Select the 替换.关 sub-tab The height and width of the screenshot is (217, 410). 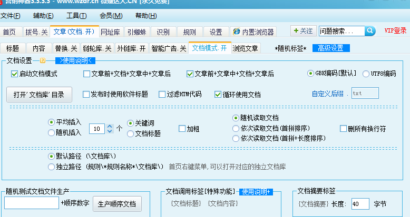click(66, 48)
